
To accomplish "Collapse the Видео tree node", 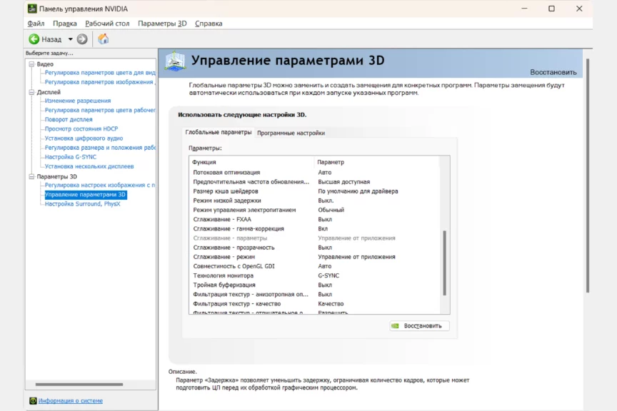I will pos(31,64).
